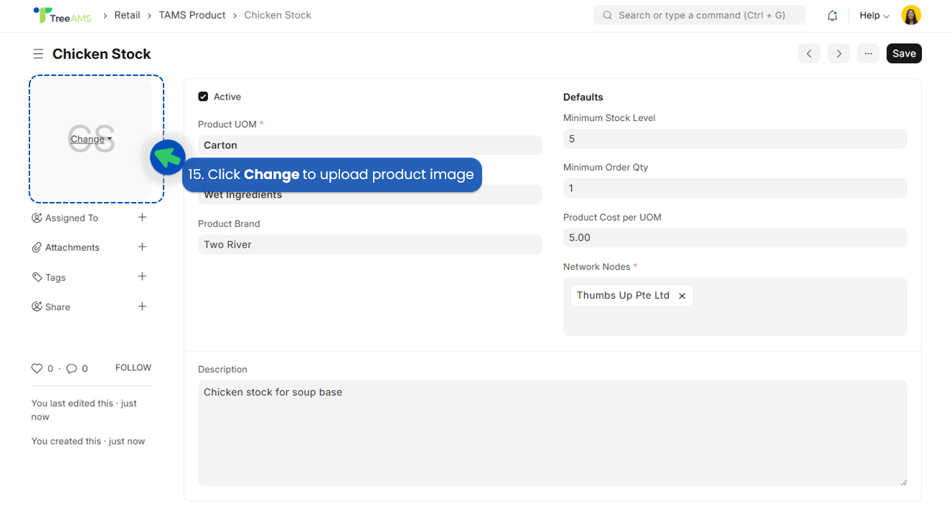Click Chicken Stock breadcrumb

pos(278,15)
